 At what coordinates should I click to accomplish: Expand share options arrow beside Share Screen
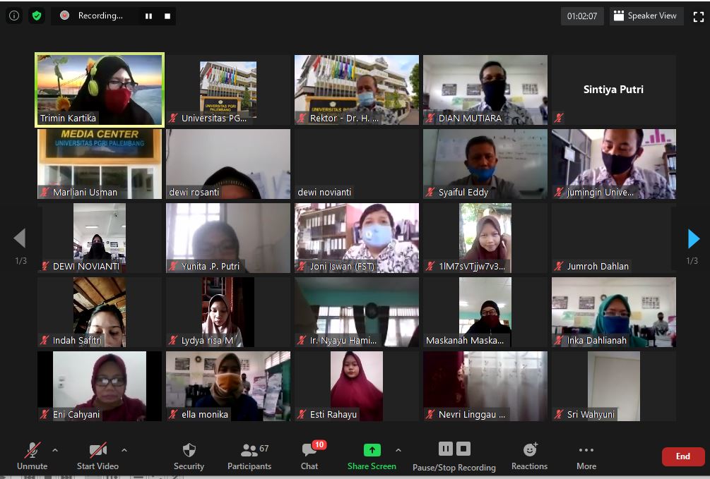pos(398,450)
